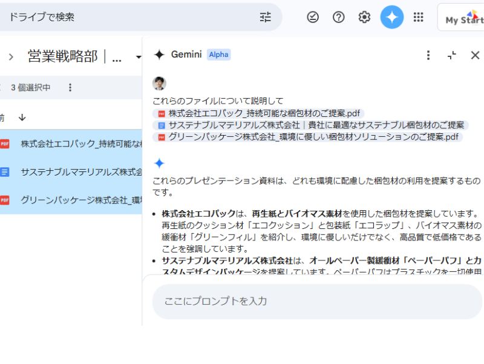Open more actions for 3 selected items
This screenshot has height=364, width=484.
pyautogui.click(x=70, y=87)
